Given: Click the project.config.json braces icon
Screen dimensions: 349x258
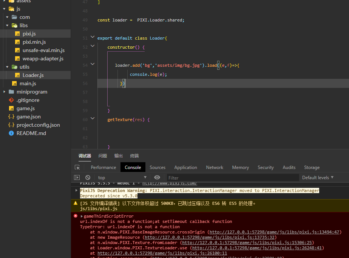Looking at the screenshot, I should click(x=11, y=125).
